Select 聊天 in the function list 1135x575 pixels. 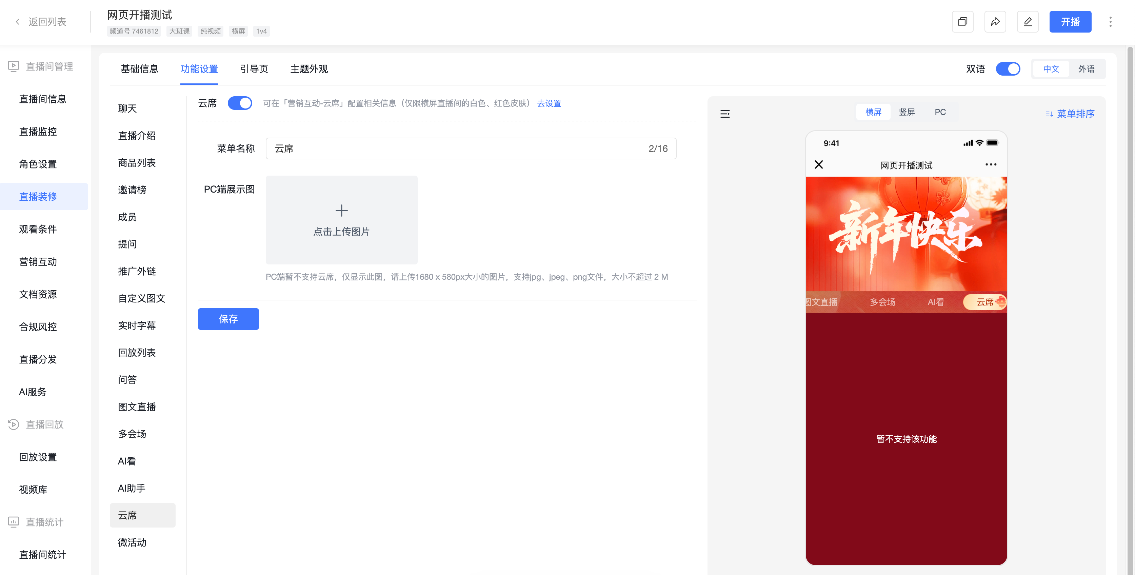127,108
